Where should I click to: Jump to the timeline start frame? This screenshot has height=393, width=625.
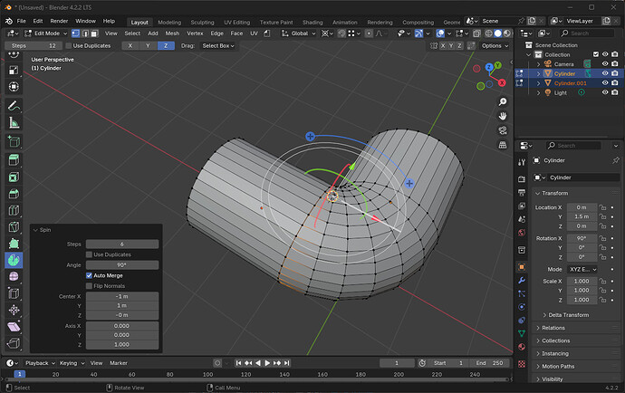(238, 363)
